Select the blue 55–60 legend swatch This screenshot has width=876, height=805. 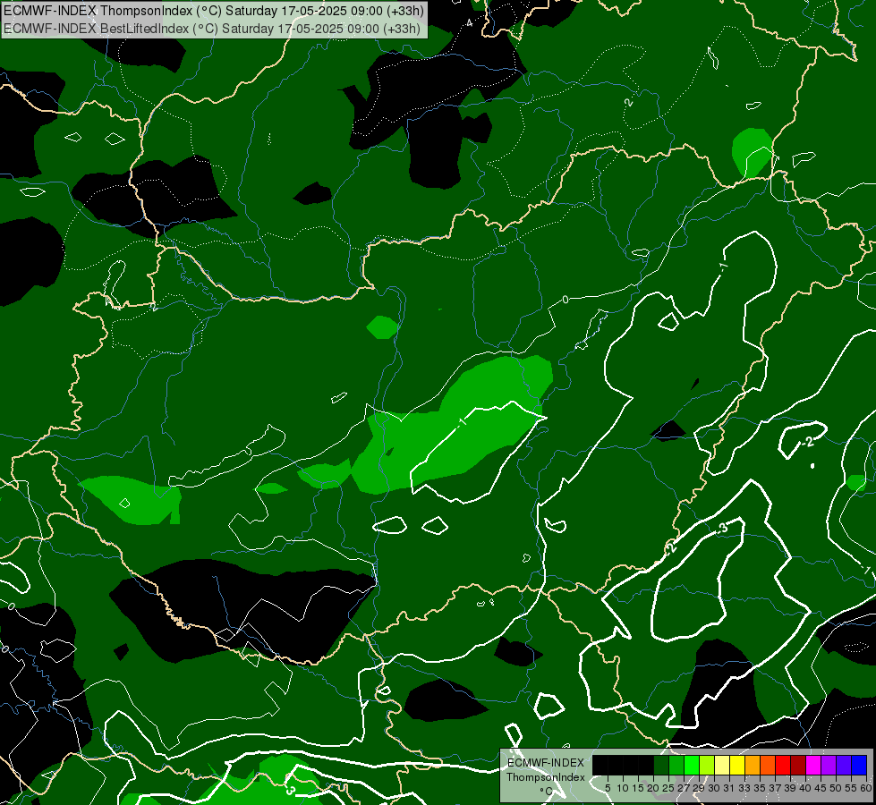pyautogui.click(x=859, y=765)
